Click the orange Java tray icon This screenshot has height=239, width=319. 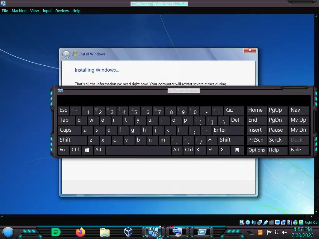coord(260,232)
